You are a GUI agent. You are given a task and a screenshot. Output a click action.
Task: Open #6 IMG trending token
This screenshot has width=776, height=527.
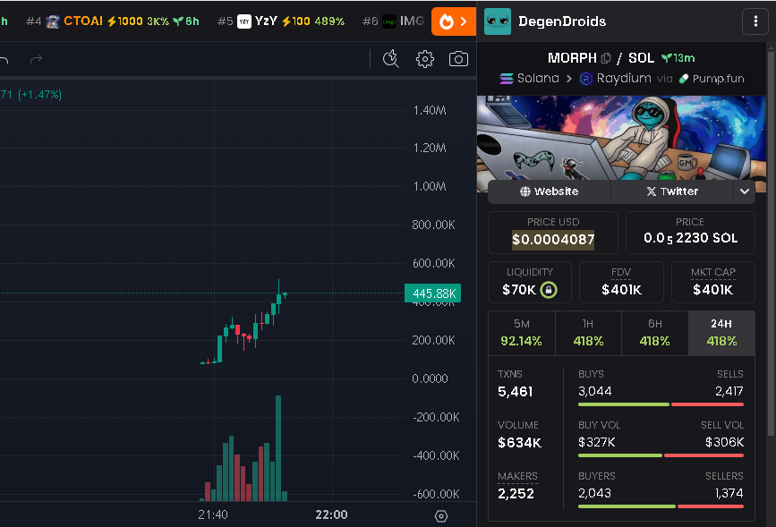tap(394, 21)
